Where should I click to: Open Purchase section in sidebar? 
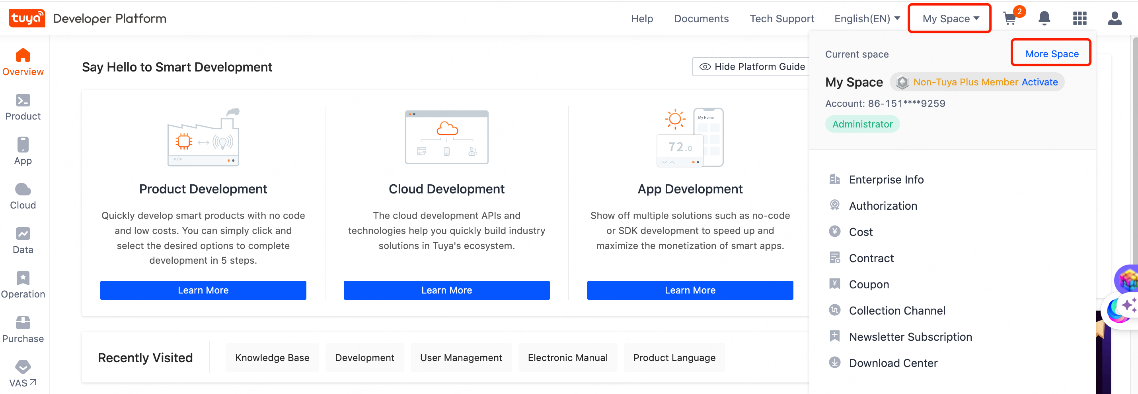pos(23,330)
